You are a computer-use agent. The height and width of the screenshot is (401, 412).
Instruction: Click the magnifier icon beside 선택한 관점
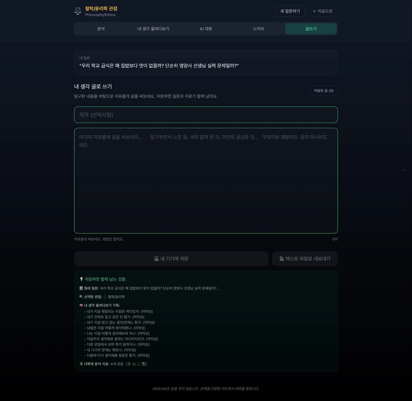[81, 297]
